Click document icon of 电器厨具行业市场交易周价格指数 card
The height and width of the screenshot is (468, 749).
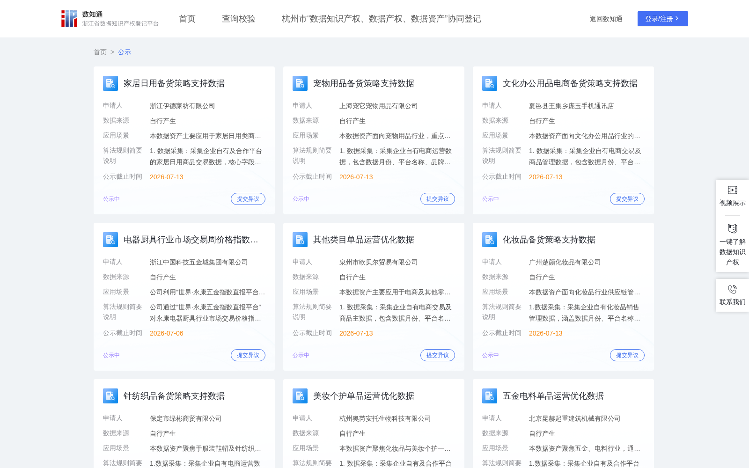(x=110, y=240)
